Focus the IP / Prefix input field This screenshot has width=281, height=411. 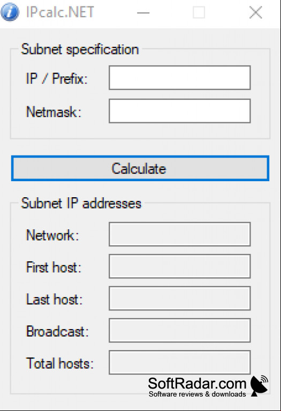180,77
